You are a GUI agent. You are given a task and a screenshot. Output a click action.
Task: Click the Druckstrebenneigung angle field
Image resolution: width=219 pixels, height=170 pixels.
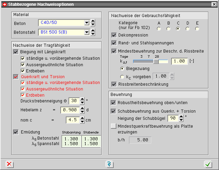(73, 101)
